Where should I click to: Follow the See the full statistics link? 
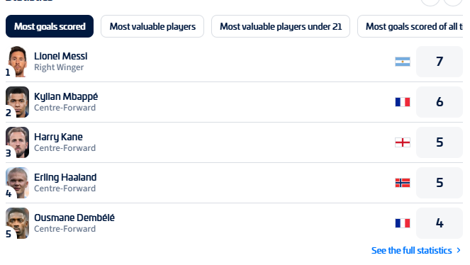pyautogui.click(x=411, y=250)
